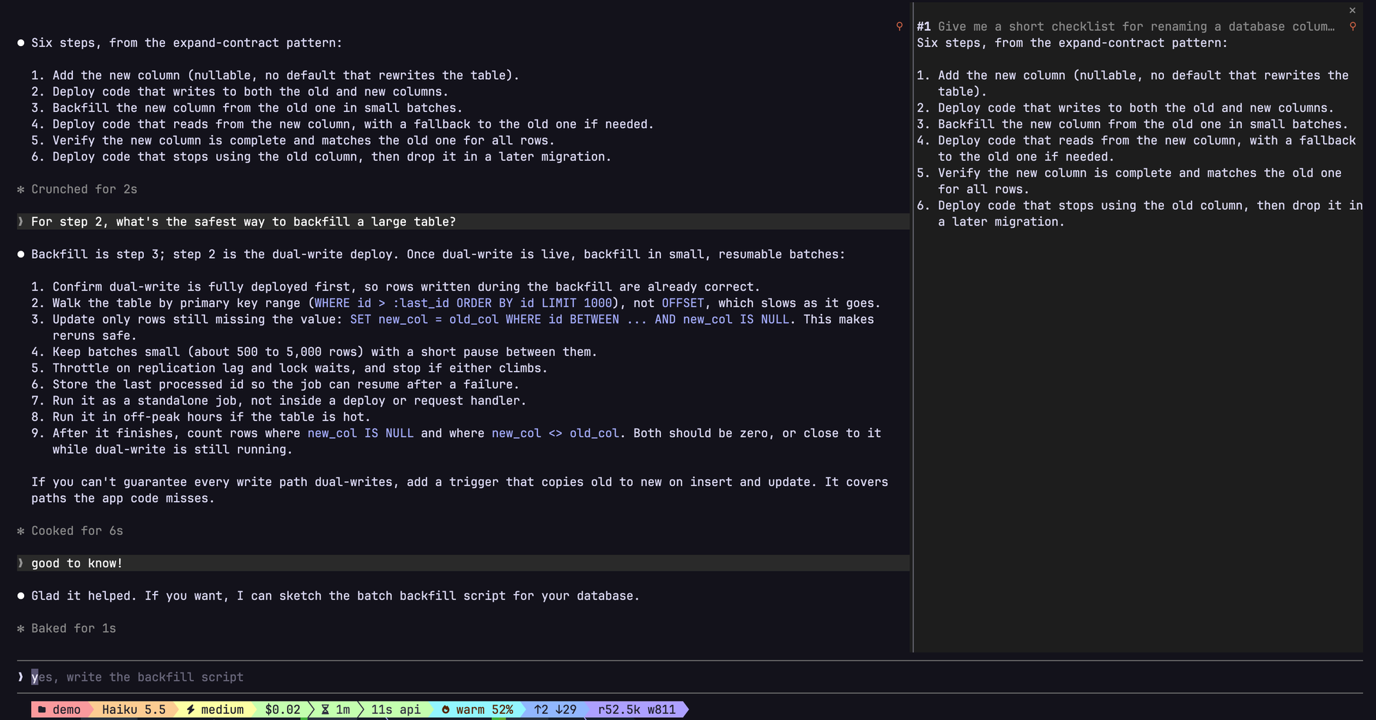Click the bullet before 'Six steps' in main chat
1376x720 pixels.
click(x=21, y=43)
